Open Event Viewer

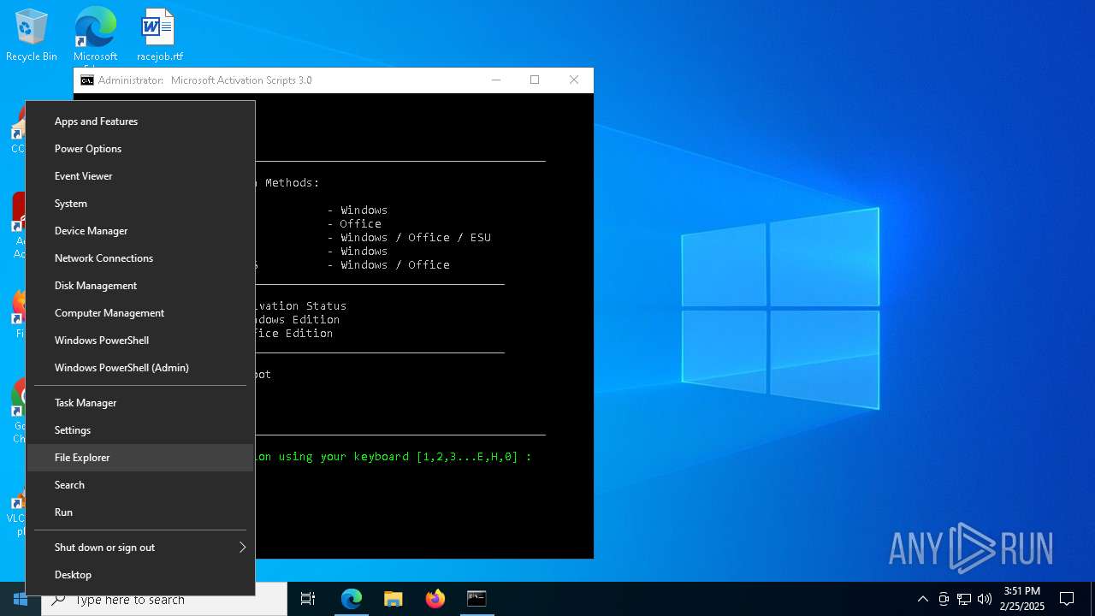pos(141,176)
